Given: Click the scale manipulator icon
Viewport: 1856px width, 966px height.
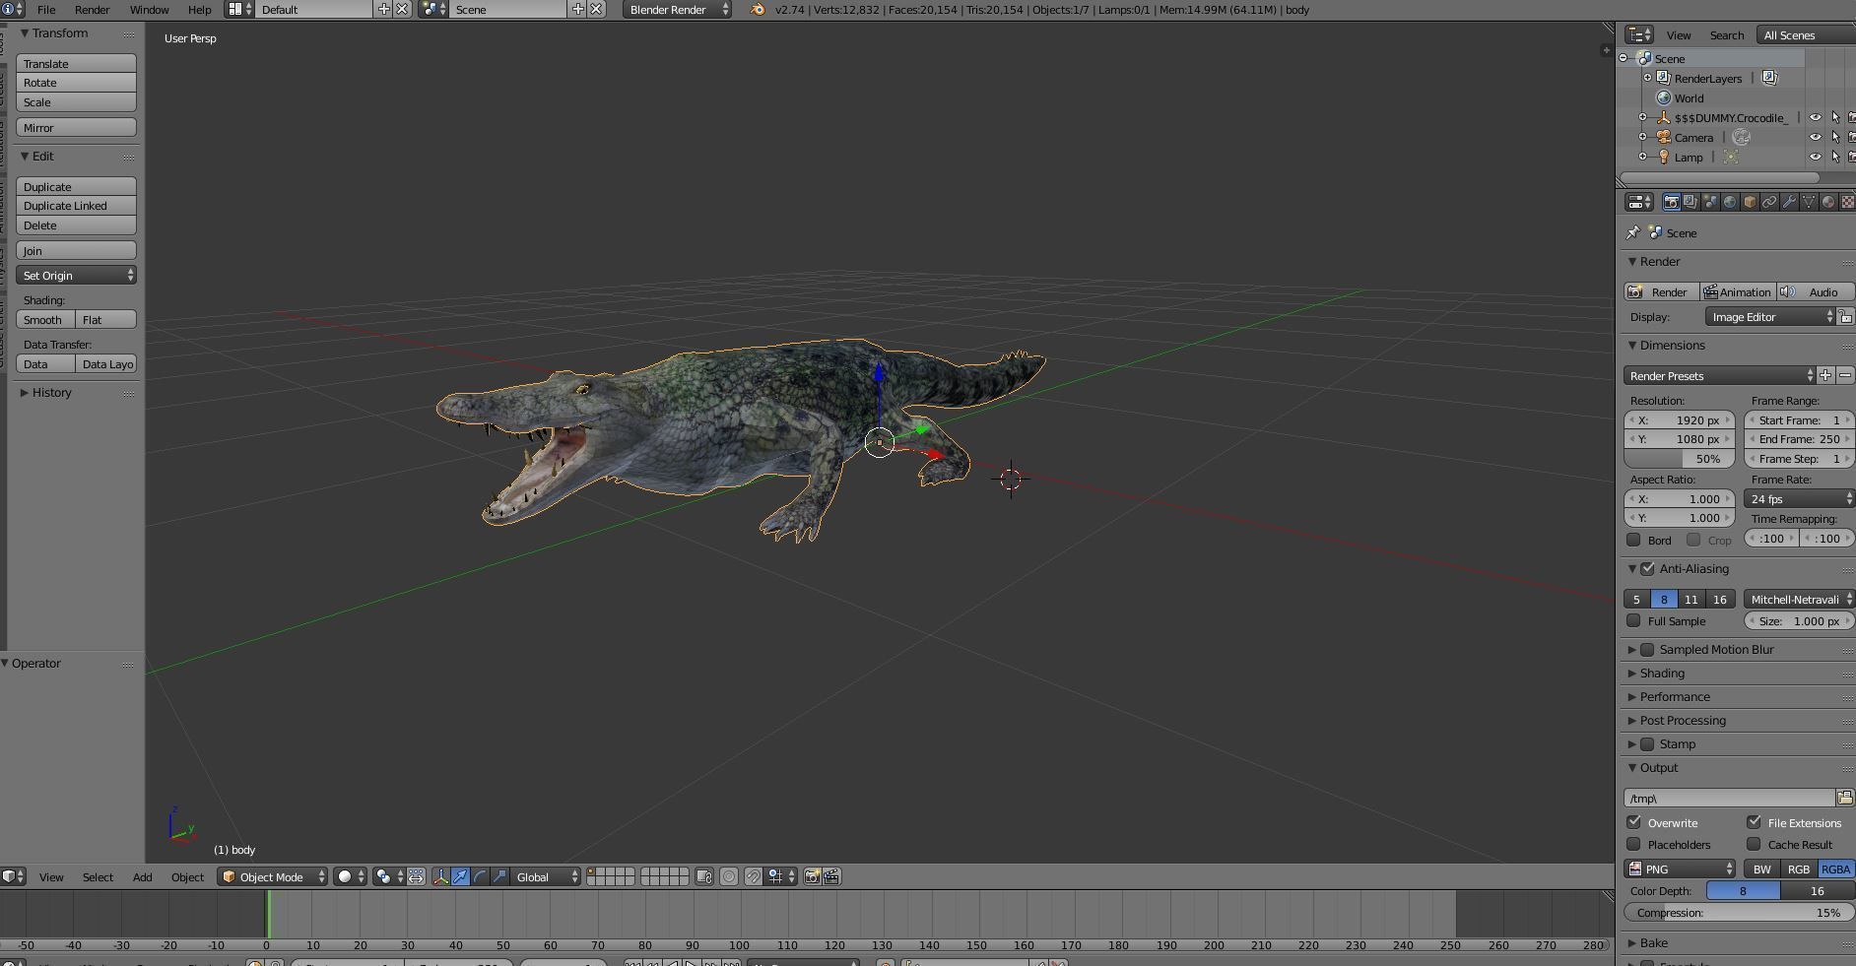Looking at the screenshot, I should [x=499, y=876].
